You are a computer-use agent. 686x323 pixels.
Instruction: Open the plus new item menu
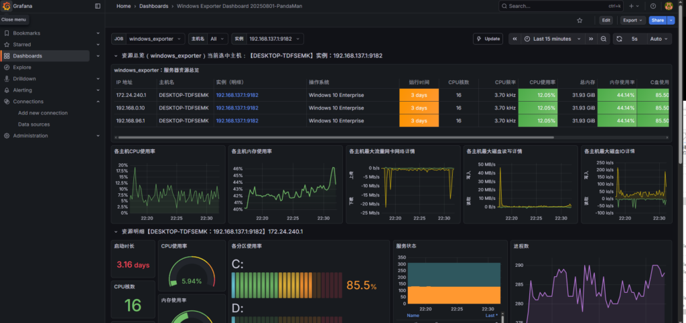click(x=633, y=6)
